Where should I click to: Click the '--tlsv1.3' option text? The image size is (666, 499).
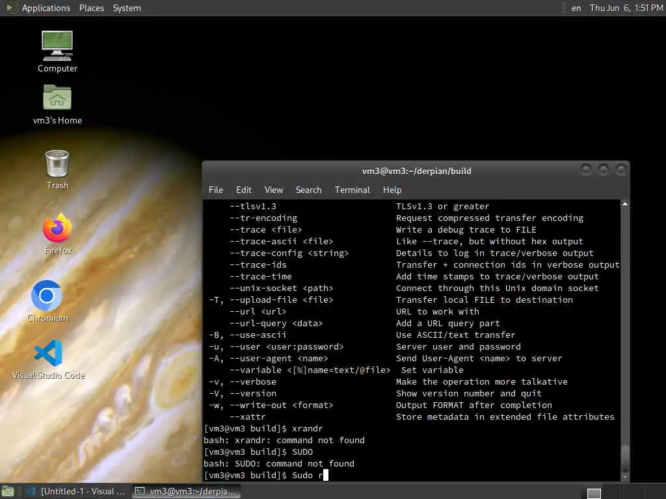[x=253, y=206]
